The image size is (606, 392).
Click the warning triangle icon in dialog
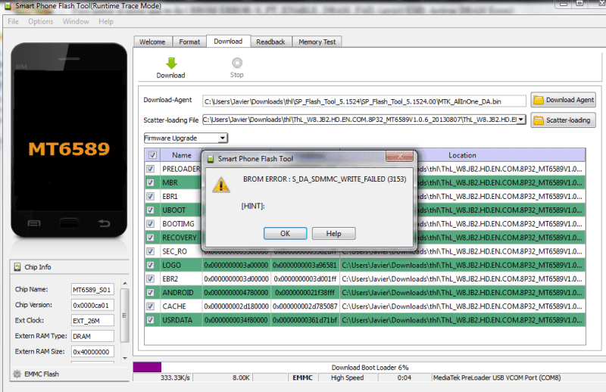221,185
